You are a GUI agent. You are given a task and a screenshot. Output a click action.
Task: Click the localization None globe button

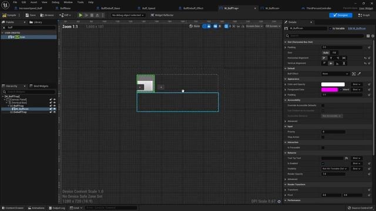point(194,26)
